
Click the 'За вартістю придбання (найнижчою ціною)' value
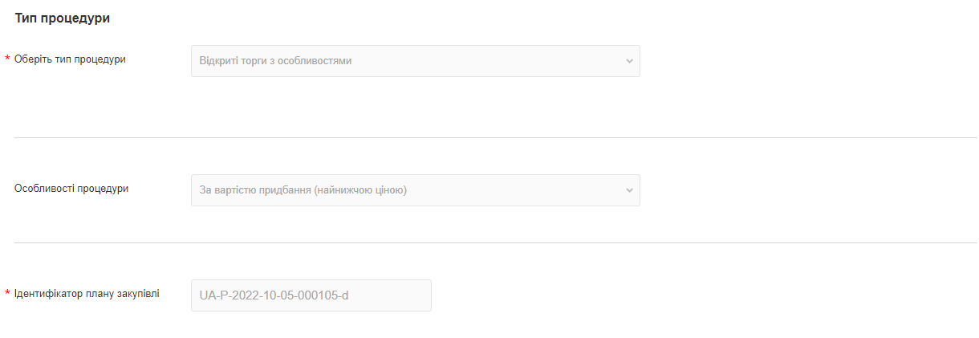[303, 190]
